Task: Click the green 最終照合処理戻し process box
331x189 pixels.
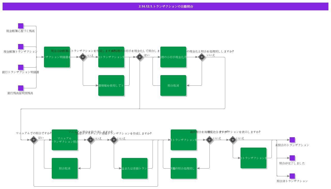Action: click(184, 168)
